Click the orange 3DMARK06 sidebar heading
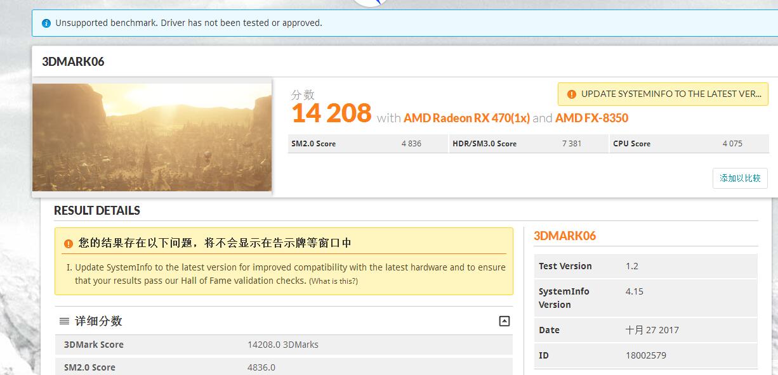778x375 pixels. coord(565,236)
